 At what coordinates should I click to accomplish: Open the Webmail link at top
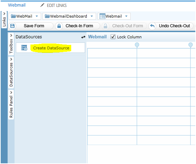pos(17,5)
